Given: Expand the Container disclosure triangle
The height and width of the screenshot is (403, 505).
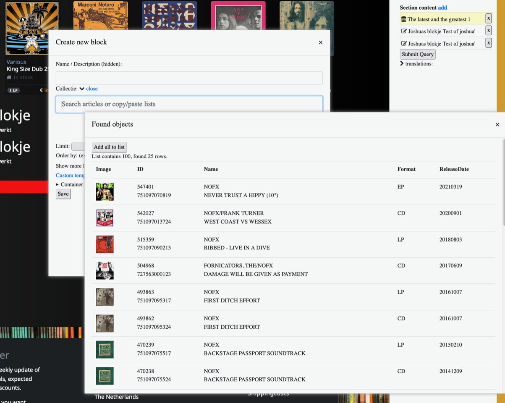Looking at the screenshot, I should [58, 185].
